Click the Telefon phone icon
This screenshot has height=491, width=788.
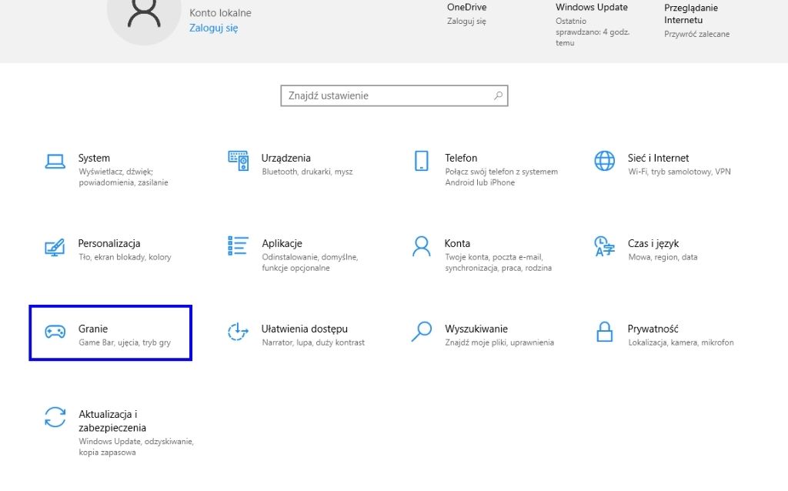421,161
